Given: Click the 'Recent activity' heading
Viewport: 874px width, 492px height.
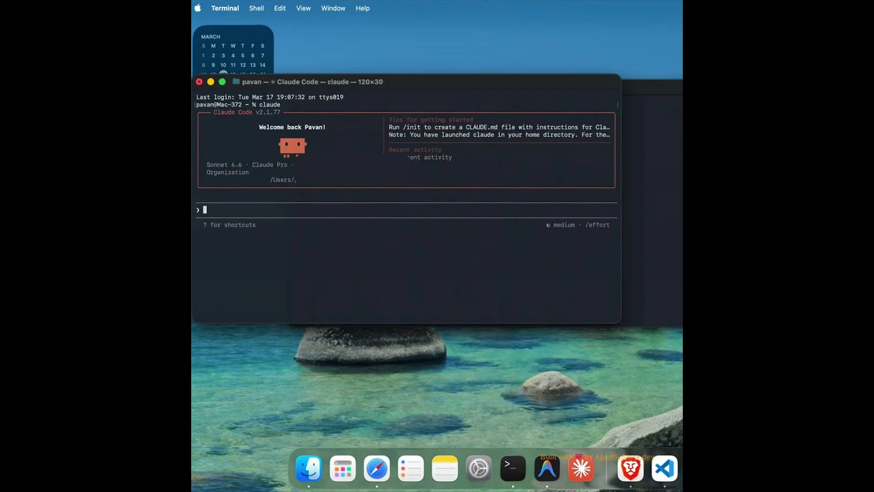Looking at the screenshot, I should 415,150.
